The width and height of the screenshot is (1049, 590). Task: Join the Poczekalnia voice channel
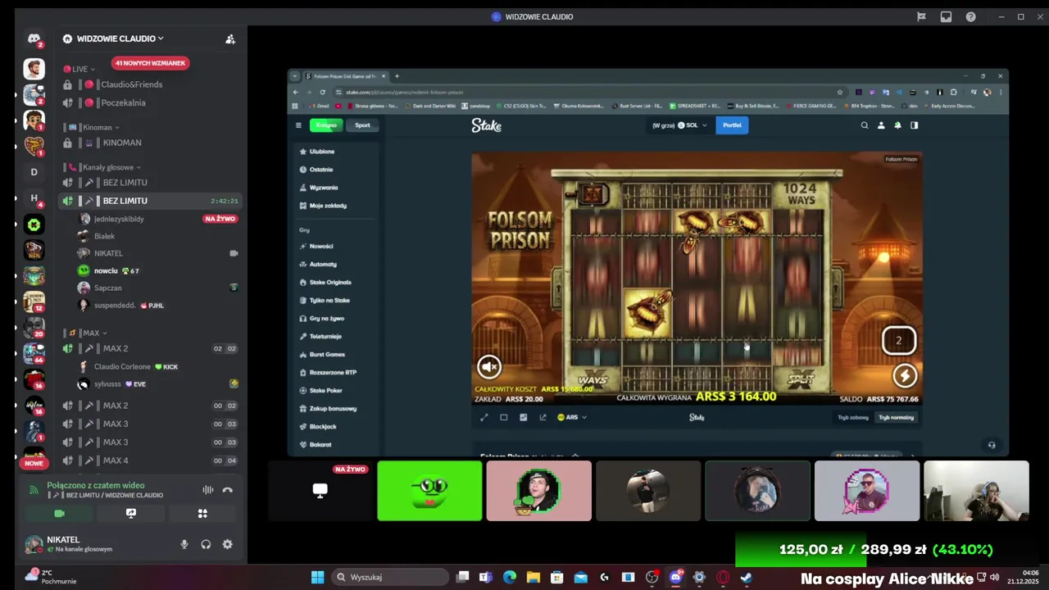coord(123,102)
